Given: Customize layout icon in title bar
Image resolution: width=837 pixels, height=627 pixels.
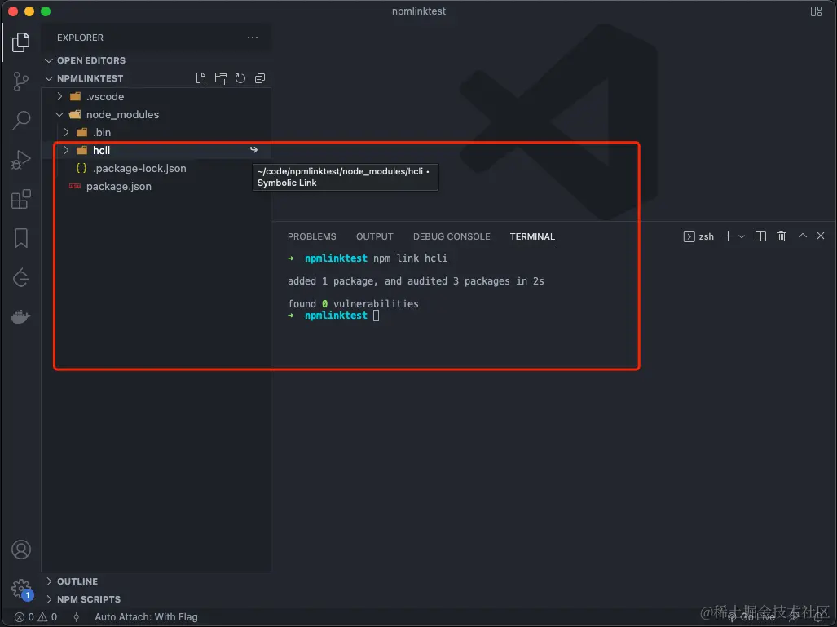Looking at the screenshot, I should (816, 11).
